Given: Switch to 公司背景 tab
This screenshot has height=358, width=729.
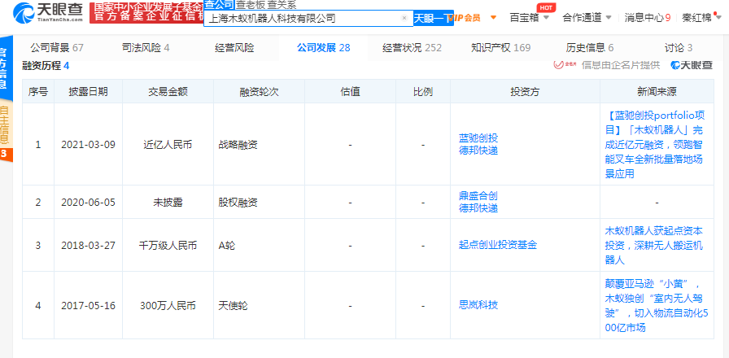Looking at the screenshot, I should pyautogui.click(x=57, y=47).
